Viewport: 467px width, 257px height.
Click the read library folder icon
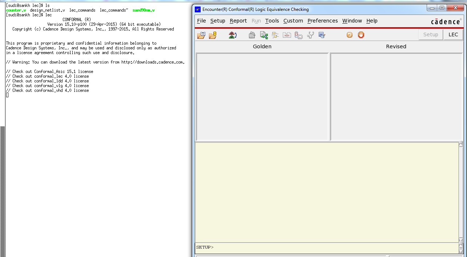click(x=201, y=35)
